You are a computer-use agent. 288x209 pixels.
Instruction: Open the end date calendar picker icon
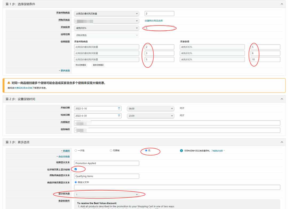pos(119,116)
